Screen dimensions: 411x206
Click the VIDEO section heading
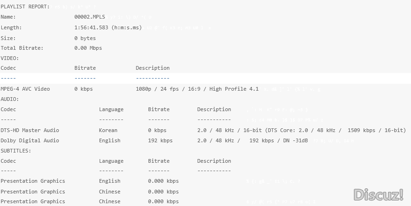[x=9, y=58]
